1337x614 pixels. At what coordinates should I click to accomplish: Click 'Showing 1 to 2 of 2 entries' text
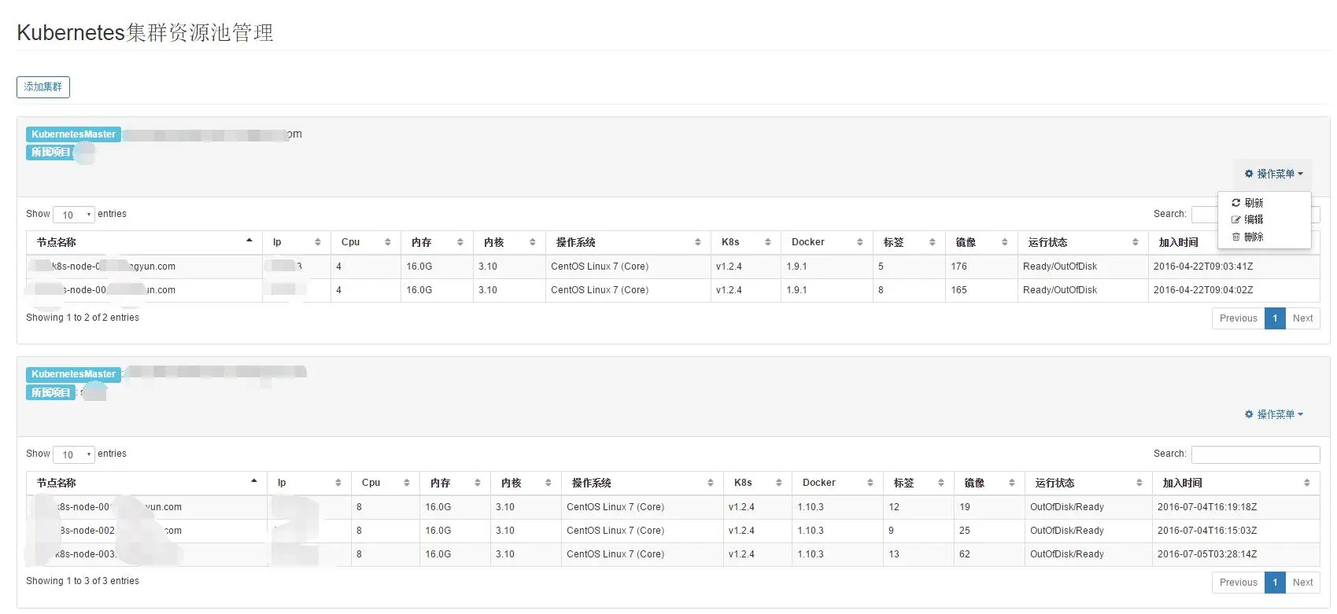pos(83,318)
